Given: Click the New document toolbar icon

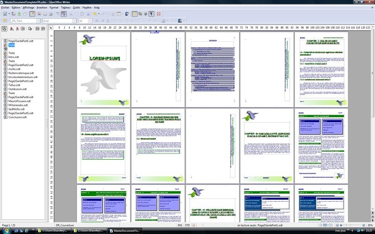Looking at the screenshot, I should click(5, 14).
